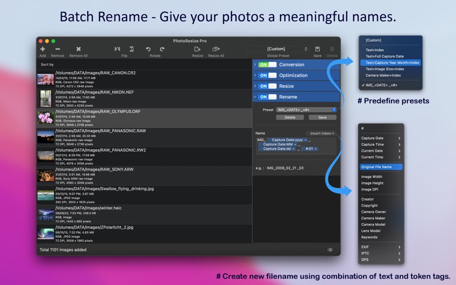Select Original File Name token
Image resolution: width=456 pixels, height=285 pixels.
click(x=381, y=167)
